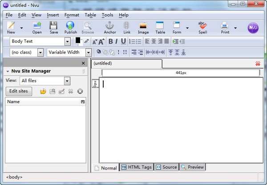Open the Body Text paragraph format dropdown
This screenshot has width=267, height=185.
pyautogui.click(x=68, y=41)
